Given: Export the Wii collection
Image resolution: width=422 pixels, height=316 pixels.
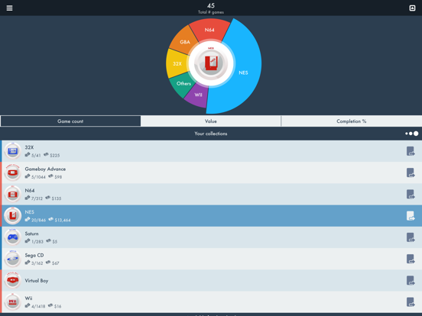Looking at the screenshot, I should point(411,301).
